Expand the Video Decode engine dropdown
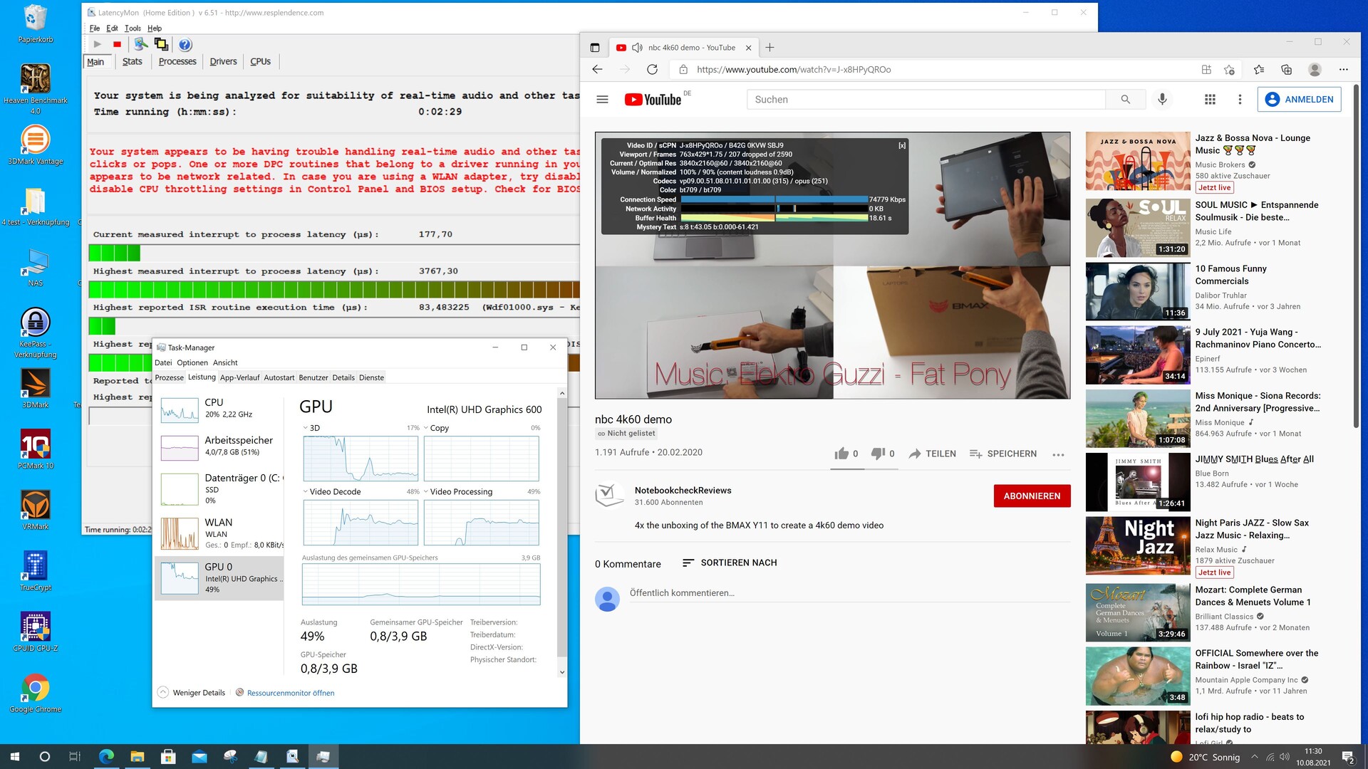The width and height of the screenshot is (1368, 769). pos(306,491)
